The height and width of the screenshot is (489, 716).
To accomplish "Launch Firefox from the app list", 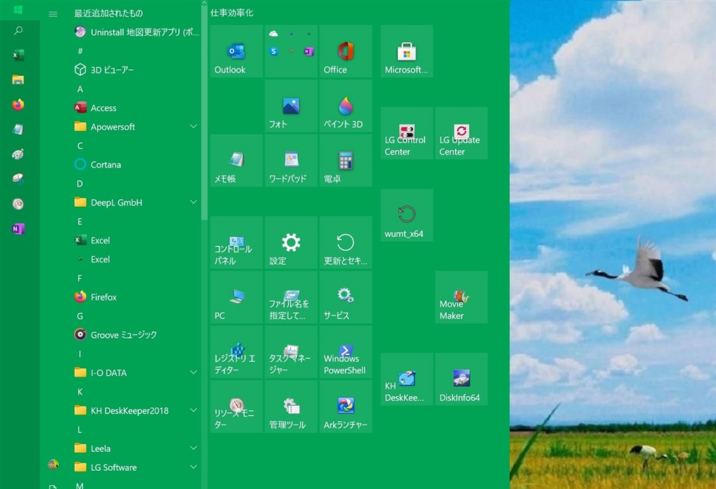I will (136, 297).
